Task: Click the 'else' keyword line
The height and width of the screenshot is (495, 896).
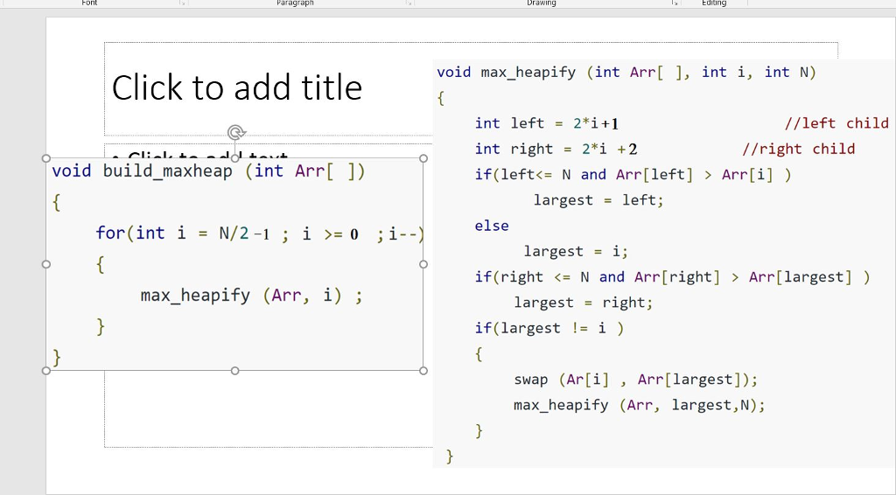Action: (x=492, y=227)
